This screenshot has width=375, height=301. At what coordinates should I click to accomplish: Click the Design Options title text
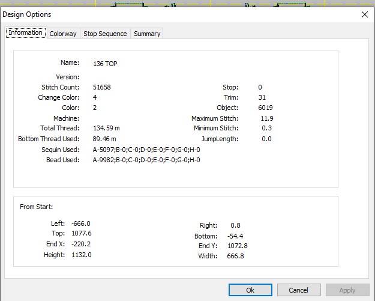click(x=27, y=14)
